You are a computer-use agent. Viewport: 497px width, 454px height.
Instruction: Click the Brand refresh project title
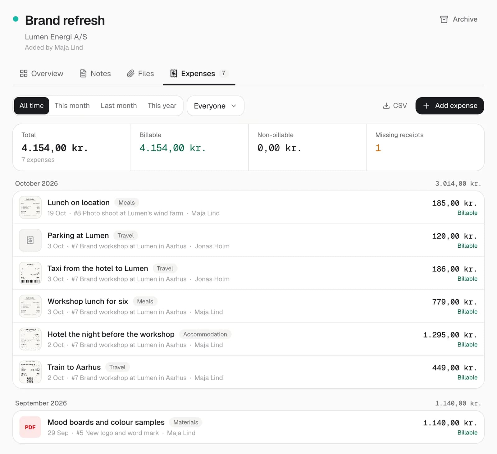[x=65, y=21]
